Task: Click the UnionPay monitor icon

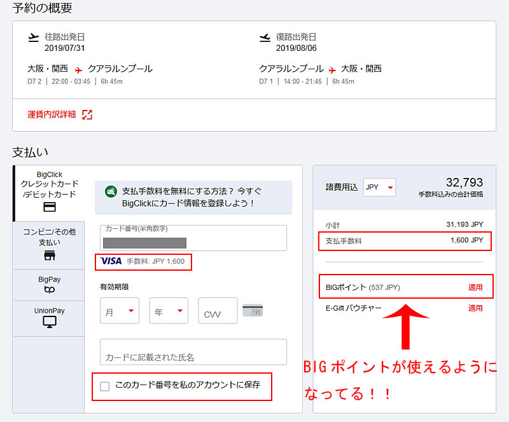Action: coord(49,322)
